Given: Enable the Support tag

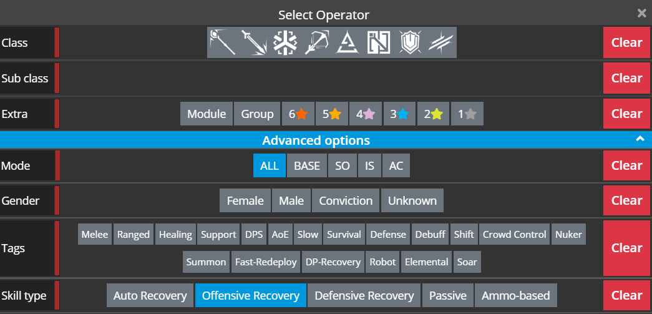Looking at the screenshot, I should 218,234.
